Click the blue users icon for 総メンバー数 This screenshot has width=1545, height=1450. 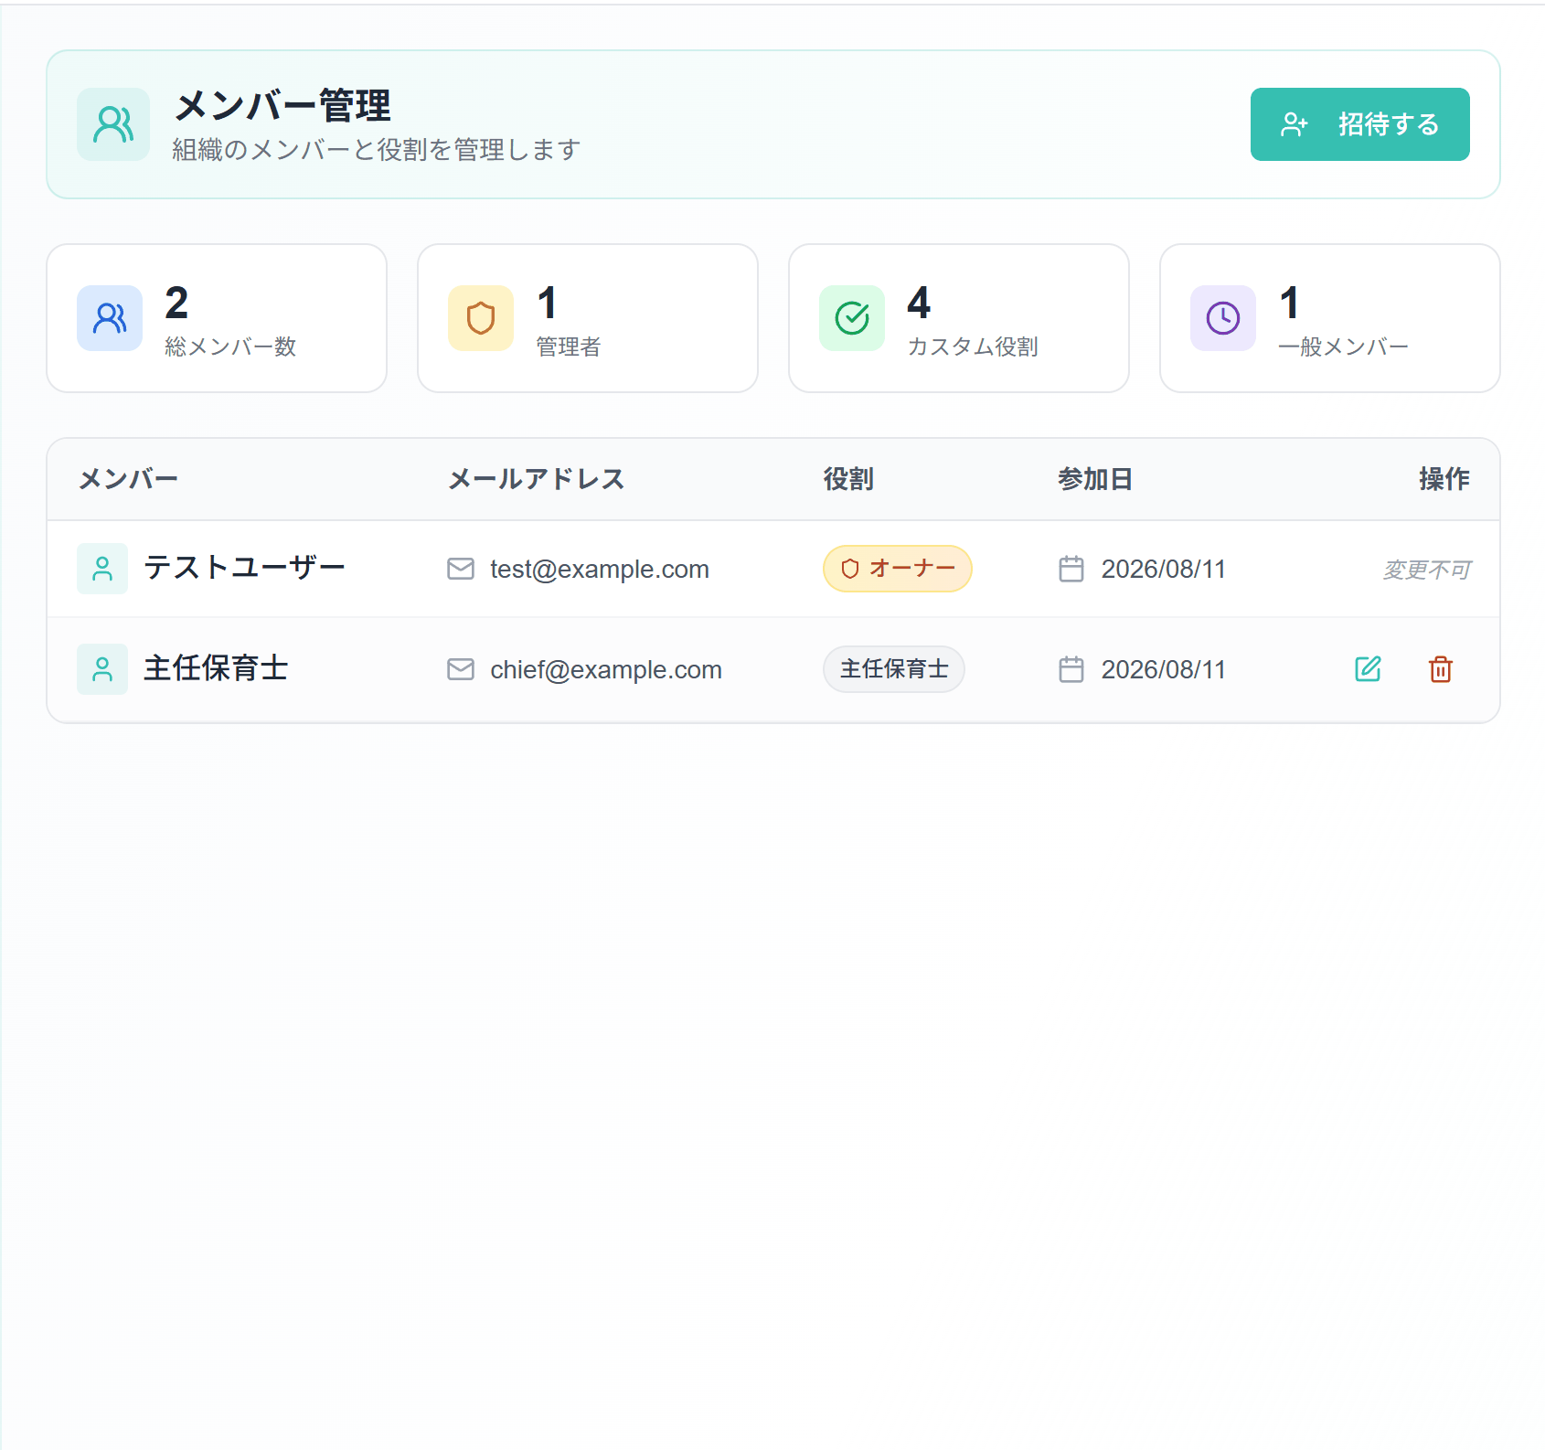pos(110,318)
